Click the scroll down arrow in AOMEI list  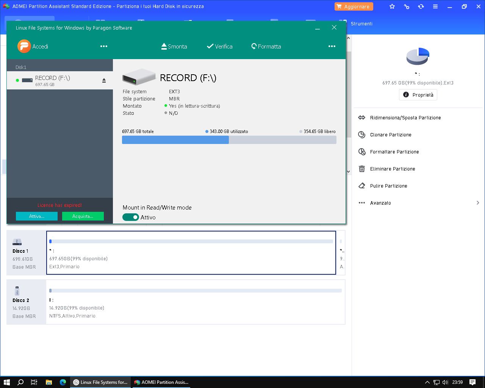(349, 172)
